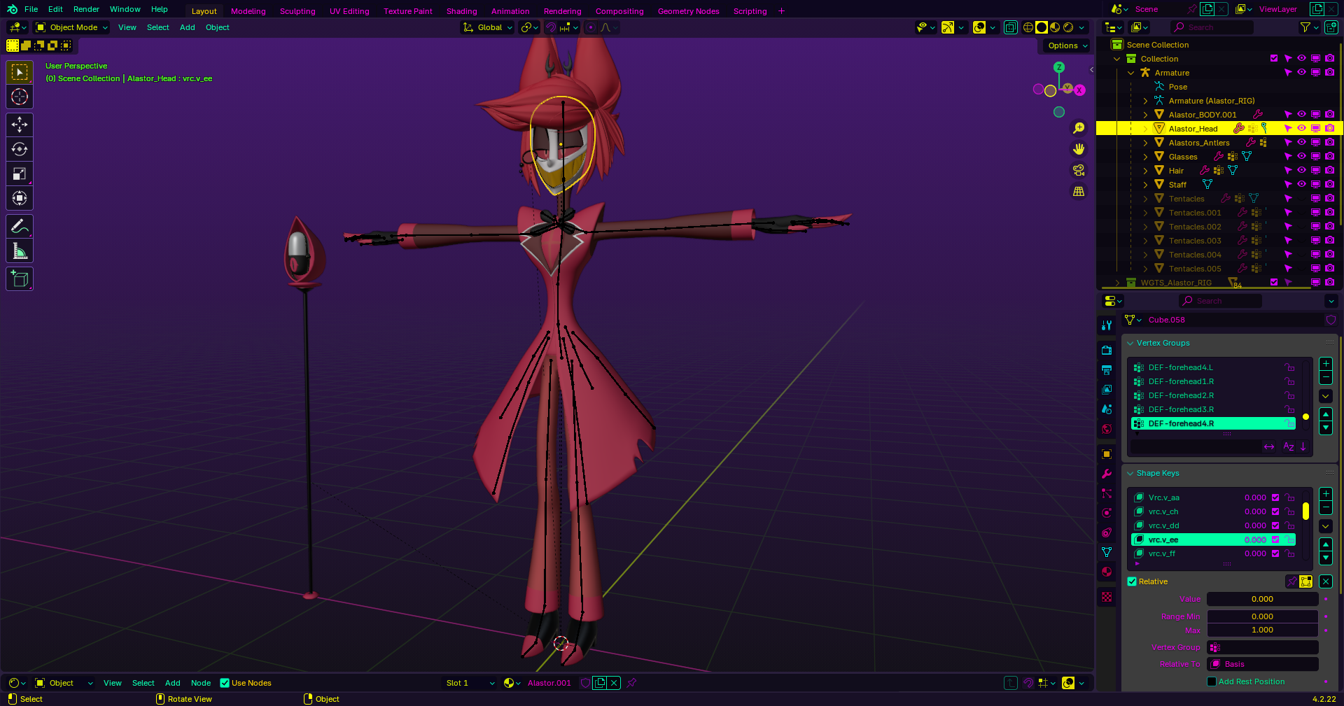
Task: Hide Alastor_Head in viewport via eye icon
Action: [x=1301, y=128]
